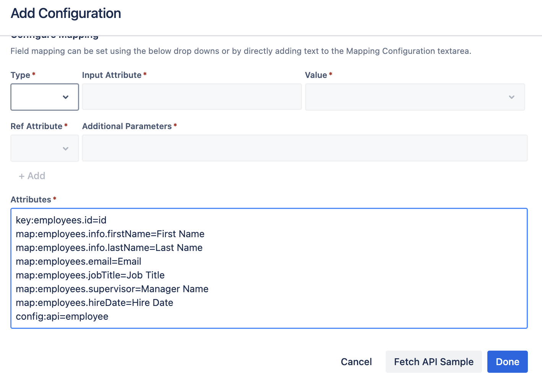Click the supervisor=Manager Name line
The image size is (542, 385).
(112, 289)
